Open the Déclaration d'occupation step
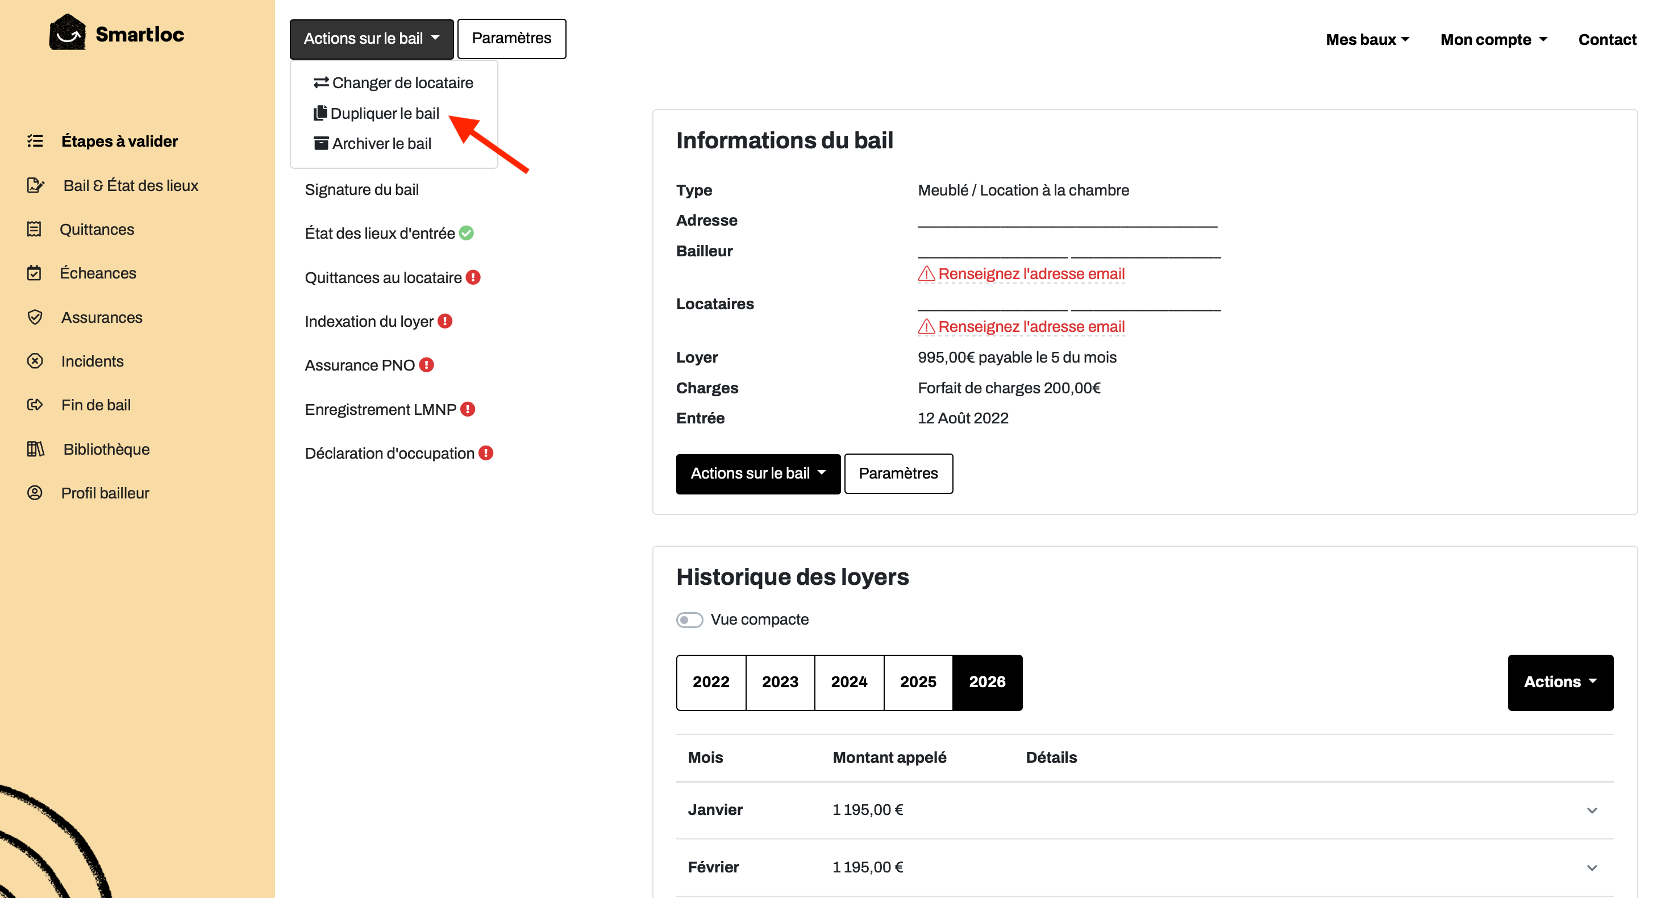This screenshot has height=898, width=1657. tap(390, 453)
